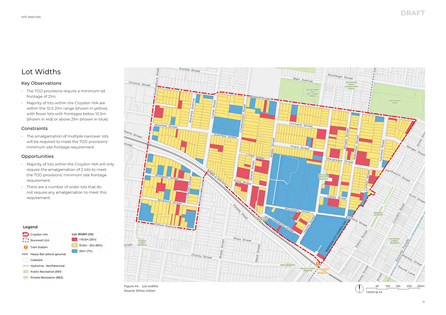This screenshot has height=315, width=446.
Task: Click the Croydon HIA red boundary legend icon
Action: [x=26, y=234]
